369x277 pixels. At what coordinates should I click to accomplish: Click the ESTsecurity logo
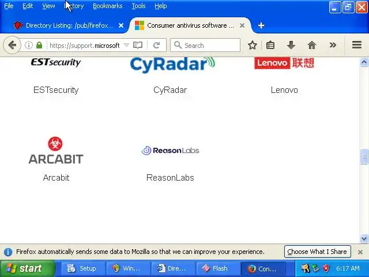click(56, 63)
